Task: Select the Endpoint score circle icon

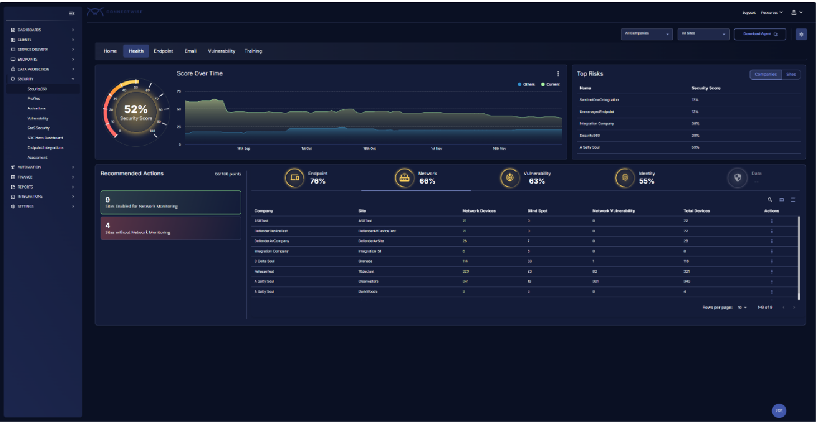Action: (295, 178)
